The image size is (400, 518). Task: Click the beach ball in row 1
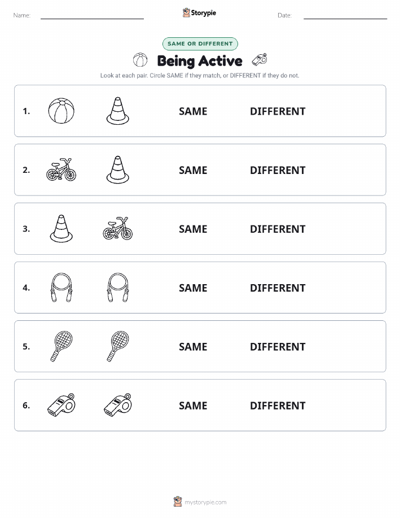[61, 111]
